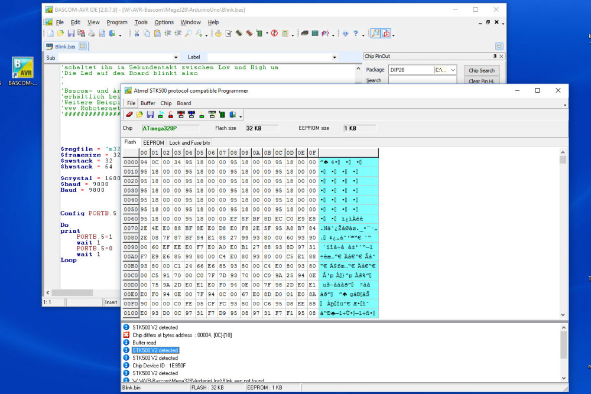Select the highlighted STK500 V2 detected log entry

[154, 350]
